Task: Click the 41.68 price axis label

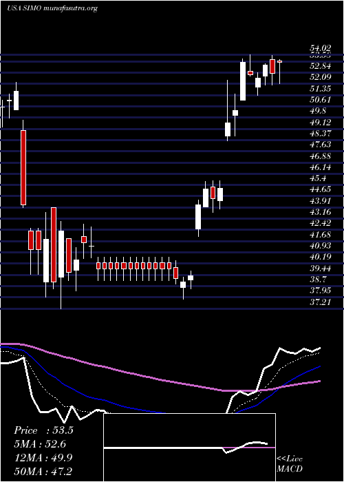Action: tap(321, 235)
